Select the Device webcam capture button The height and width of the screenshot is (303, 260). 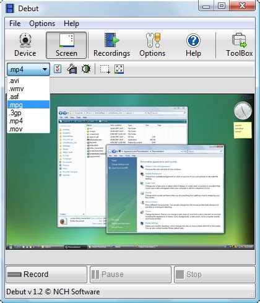pyautogui.click(x=25, y=45)
